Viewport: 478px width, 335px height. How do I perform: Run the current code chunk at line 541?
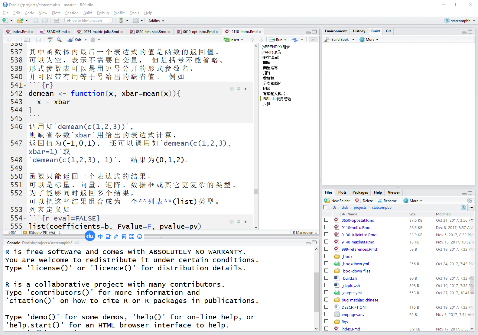(246, 89)
